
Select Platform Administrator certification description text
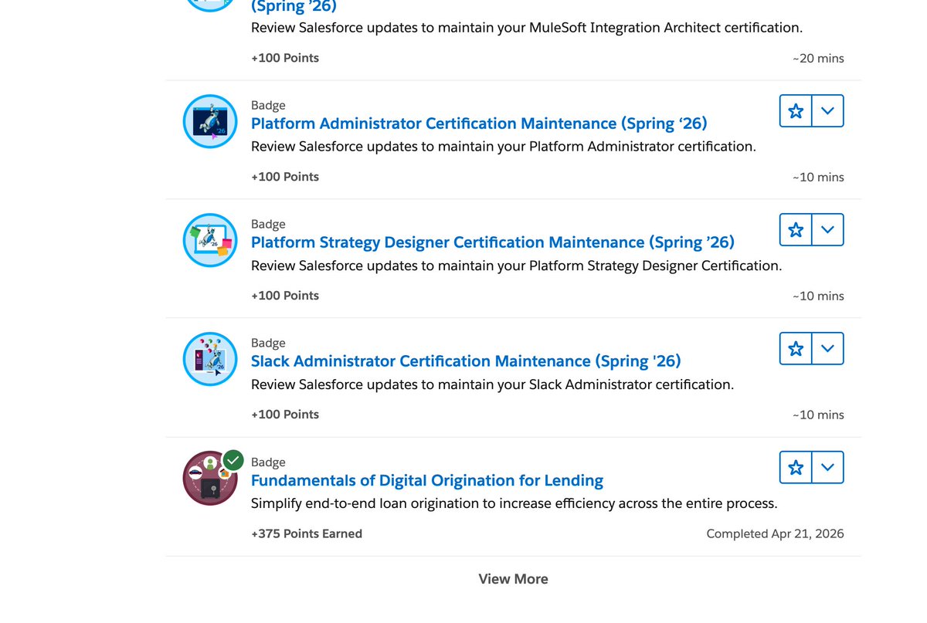[x=504, y=147]
